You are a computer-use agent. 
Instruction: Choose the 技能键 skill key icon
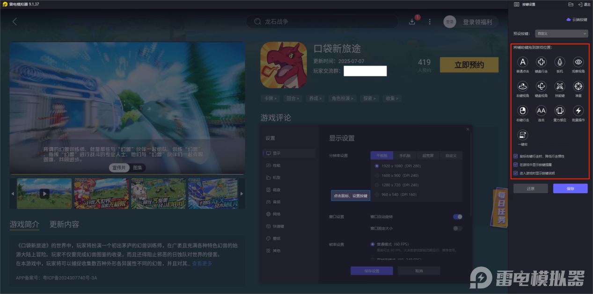click(x=560, y=86)
